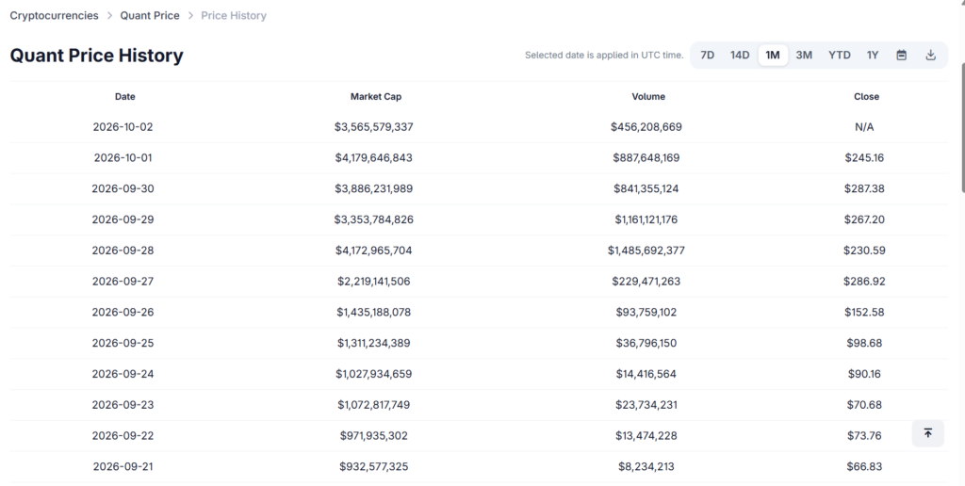Click market cap $4,179,646,843

373,157
